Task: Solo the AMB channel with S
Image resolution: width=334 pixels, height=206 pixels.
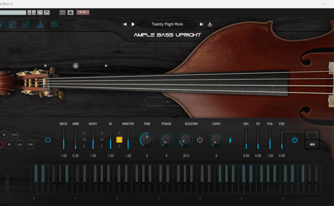Action: 85,133
